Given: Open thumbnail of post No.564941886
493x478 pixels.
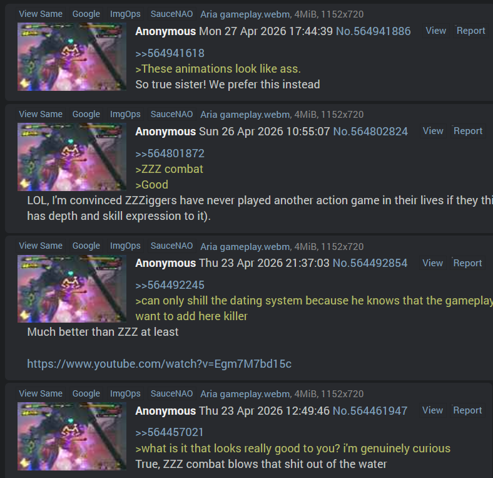Looking at the screenshot, I should [x=72, y=56].
